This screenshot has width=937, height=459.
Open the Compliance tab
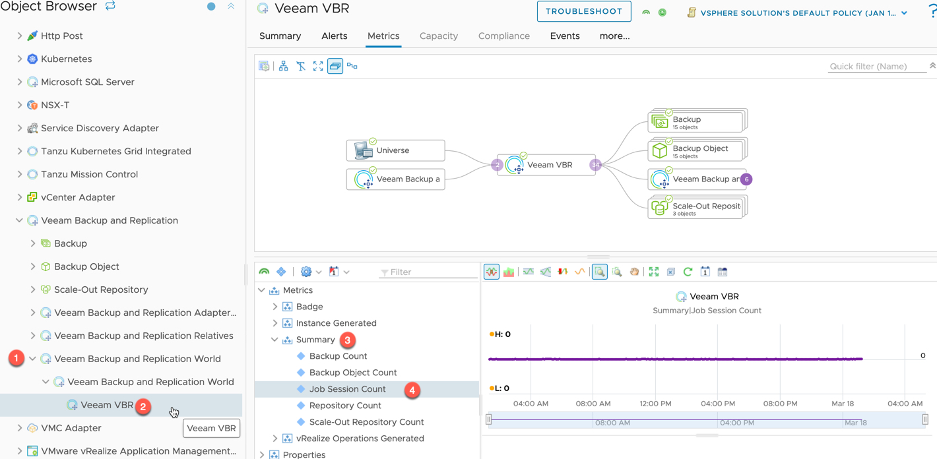(x=504, y=36)
